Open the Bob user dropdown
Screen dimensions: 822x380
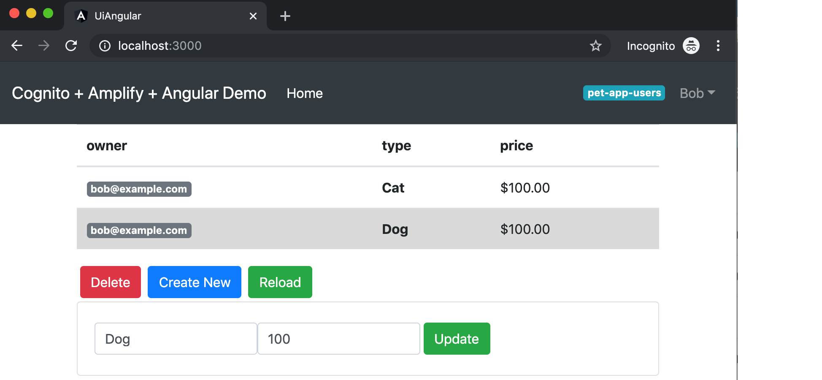tap(697, 93)
